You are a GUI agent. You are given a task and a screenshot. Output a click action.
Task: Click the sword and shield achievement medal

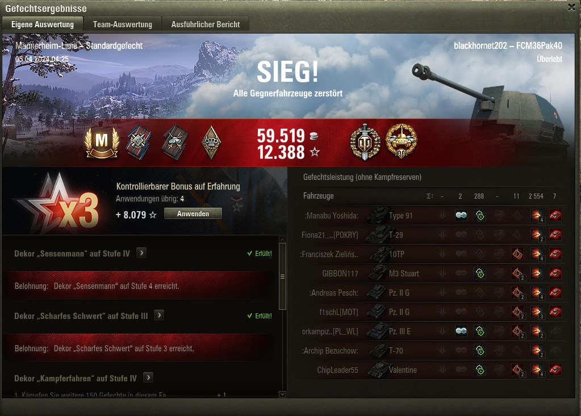pyautogui.click(x=365, y=142)
